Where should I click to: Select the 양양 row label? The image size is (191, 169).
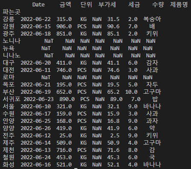(x=9, y=128)
